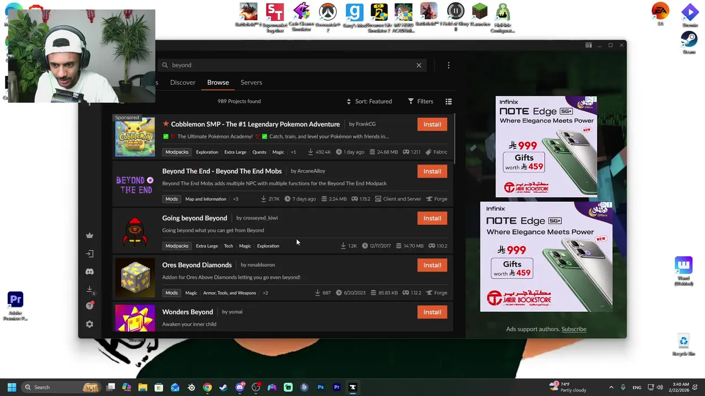The height and width of the screenshot is (396, 705).
Task: Open the Overwatch 2 desktop shortcut
Action: click(328, 18)
